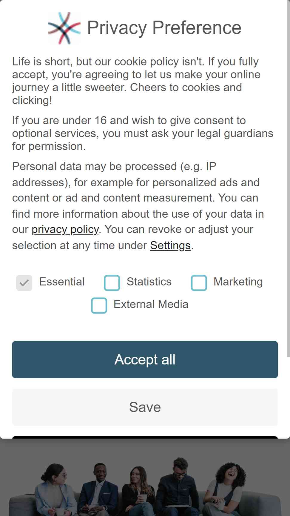Select the External Media label text
This screenshot has width=290, height=516.
tap(151, 304)
